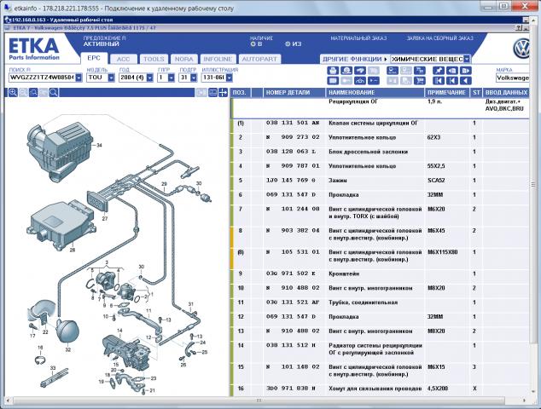Viewport: 541px width, 409px height.
Task: Click the arrow-and-dash icon in the bottom row
Action: (x=374, y=81)
